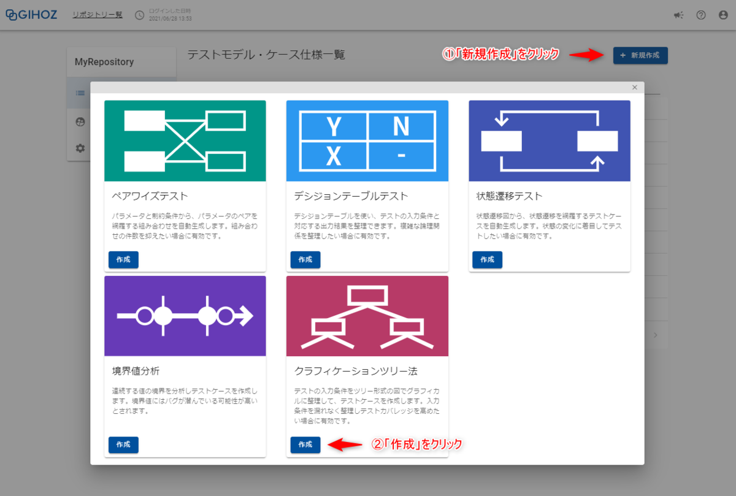Click the GIHOZ logo icon
This screenshot has width=736, height=496.
12,15
